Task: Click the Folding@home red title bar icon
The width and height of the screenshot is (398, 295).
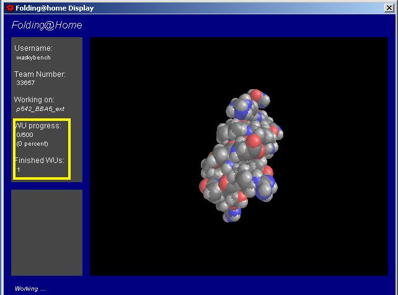Action: point(10,8)
